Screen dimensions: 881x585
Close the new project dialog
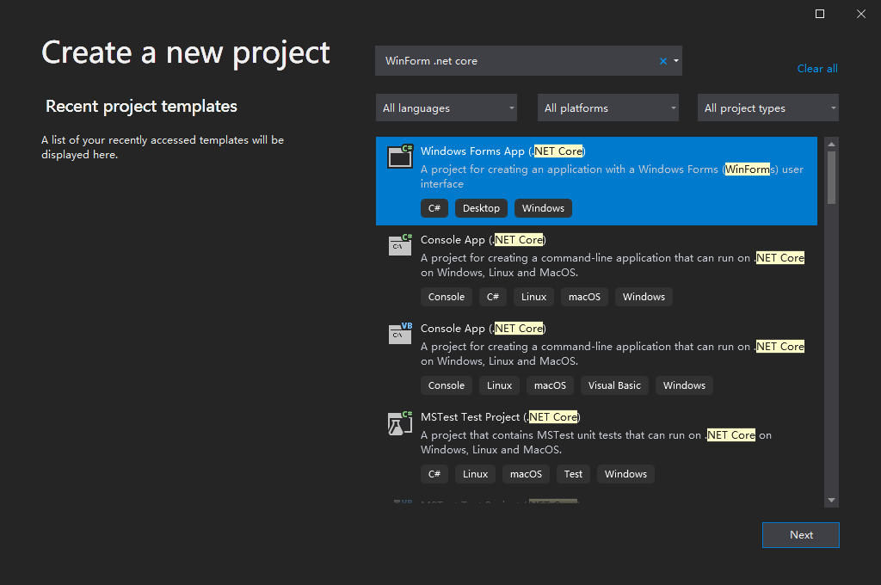pyautogui.click(x=861, y=14)
